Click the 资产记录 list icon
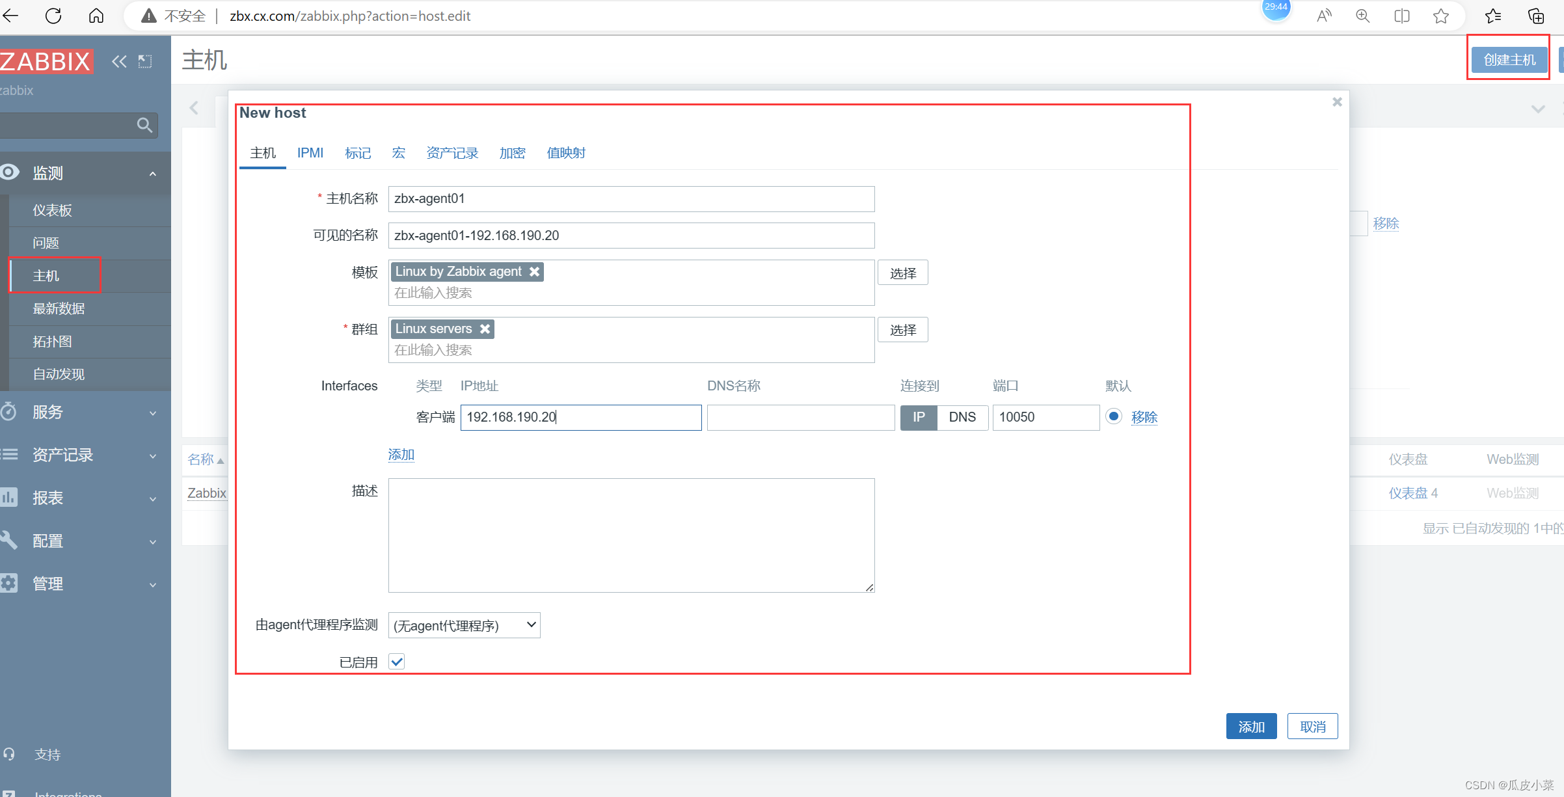Screen dimensions: 1564x797 8,454
